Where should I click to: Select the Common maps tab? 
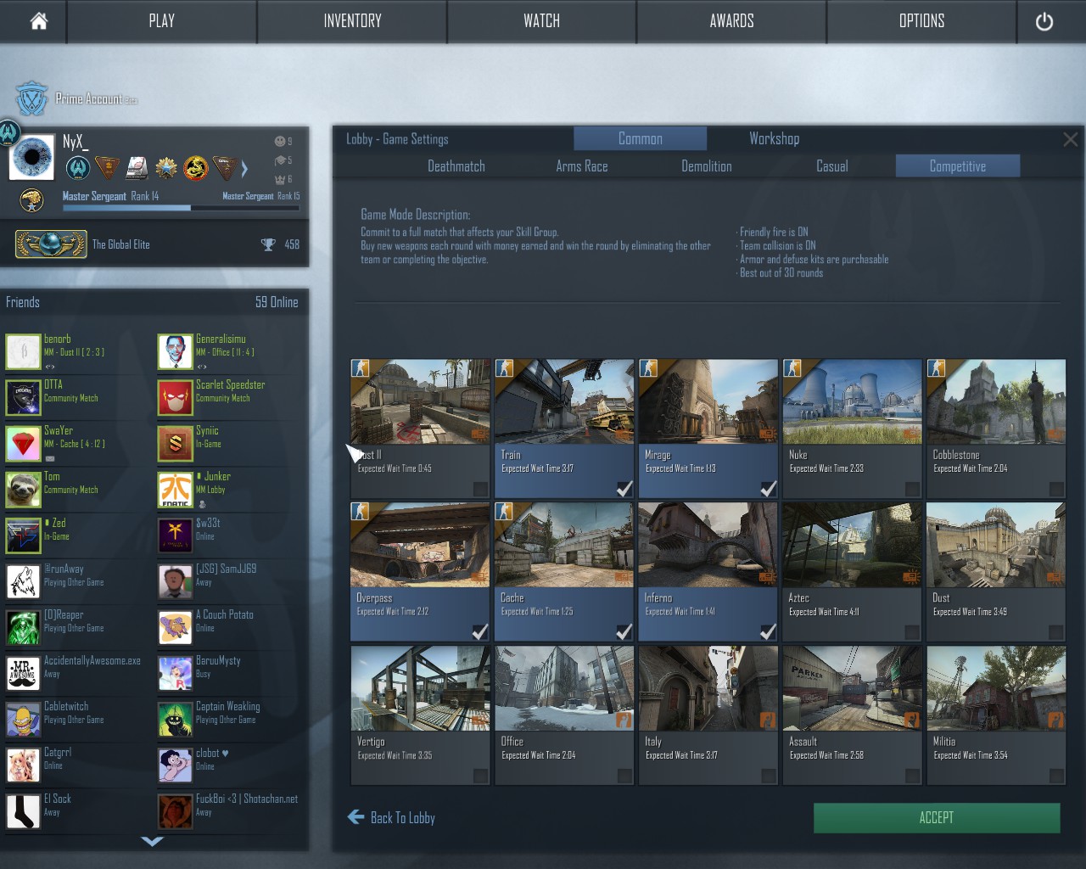[641, 138]
